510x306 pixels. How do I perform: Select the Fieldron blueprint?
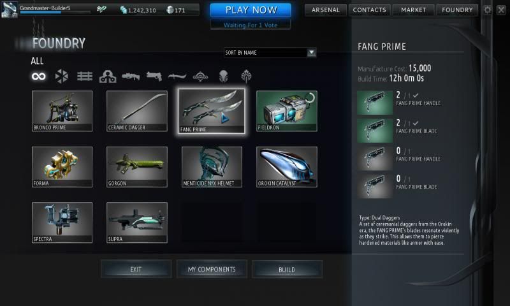pyautogui.click(x=286, y=111)
